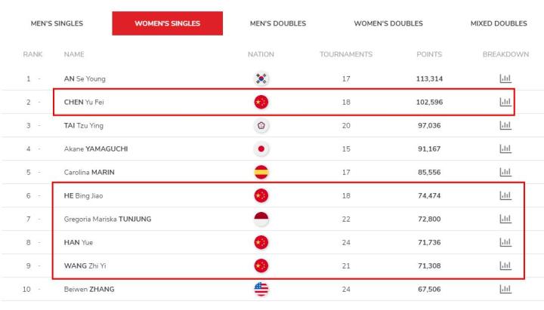Go to Mixed Doubles tab
Viewport: 544px width, 310px height.
tap(499, 23)
